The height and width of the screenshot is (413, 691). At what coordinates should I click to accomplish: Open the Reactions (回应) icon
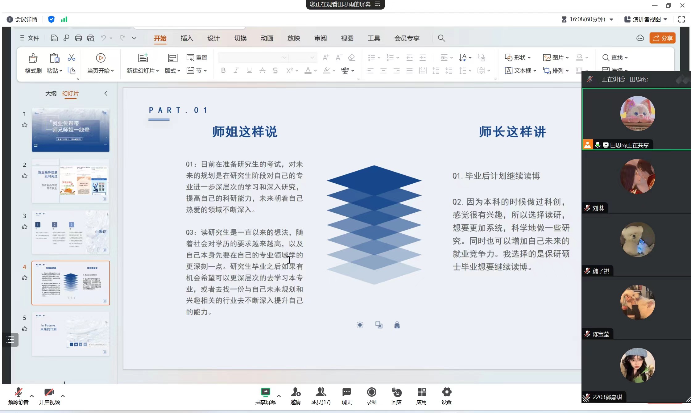pyautogui.click(x=396, y=392)
